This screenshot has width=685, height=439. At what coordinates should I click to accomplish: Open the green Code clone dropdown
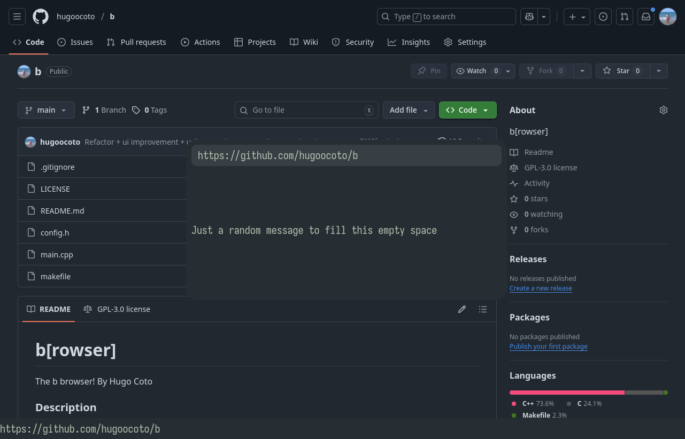[468, 110]
